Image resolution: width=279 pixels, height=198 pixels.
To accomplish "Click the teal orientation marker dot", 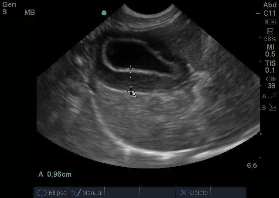I will coord(104,13).
